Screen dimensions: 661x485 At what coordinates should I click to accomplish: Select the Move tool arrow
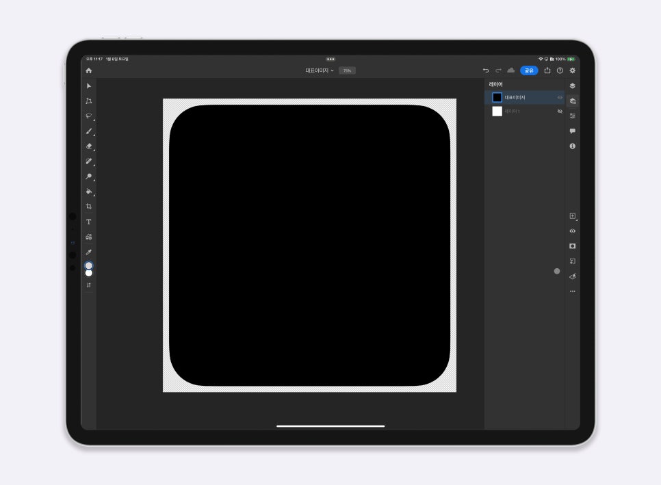88,86
